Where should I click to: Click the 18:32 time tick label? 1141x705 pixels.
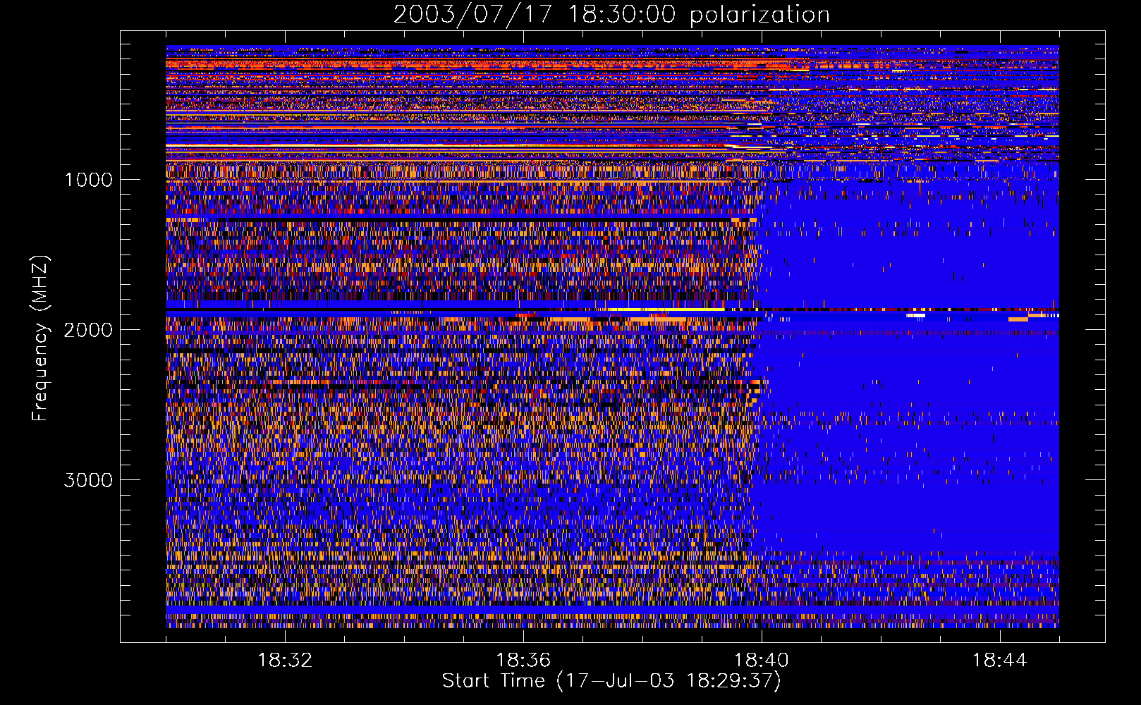click(x=285, y=661)
